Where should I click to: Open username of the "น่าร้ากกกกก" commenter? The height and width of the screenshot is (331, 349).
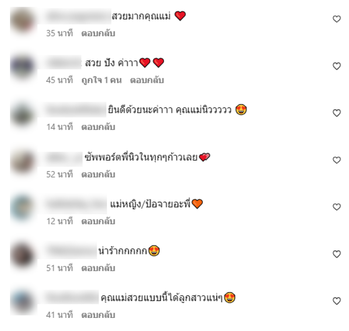click(71, 250)
